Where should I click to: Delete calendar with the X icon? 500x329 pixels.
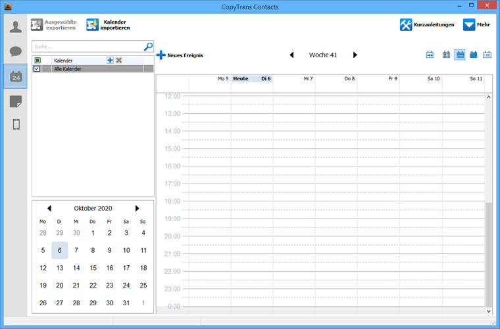point(119,60)
